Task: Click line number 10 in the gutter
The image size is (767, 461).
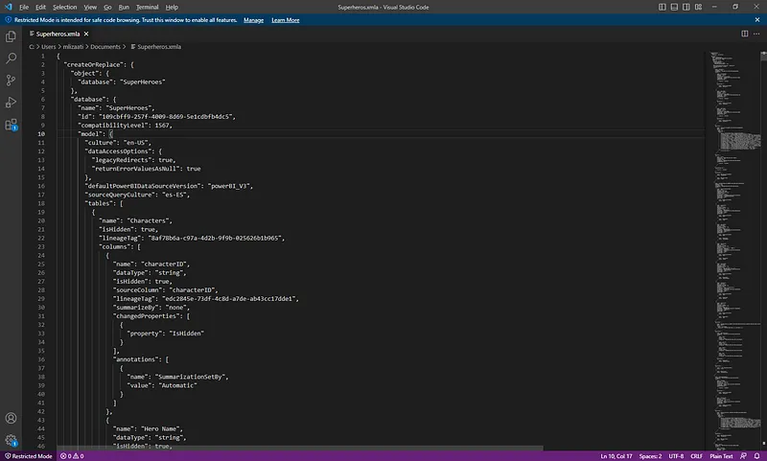Action: click(41, 134)
